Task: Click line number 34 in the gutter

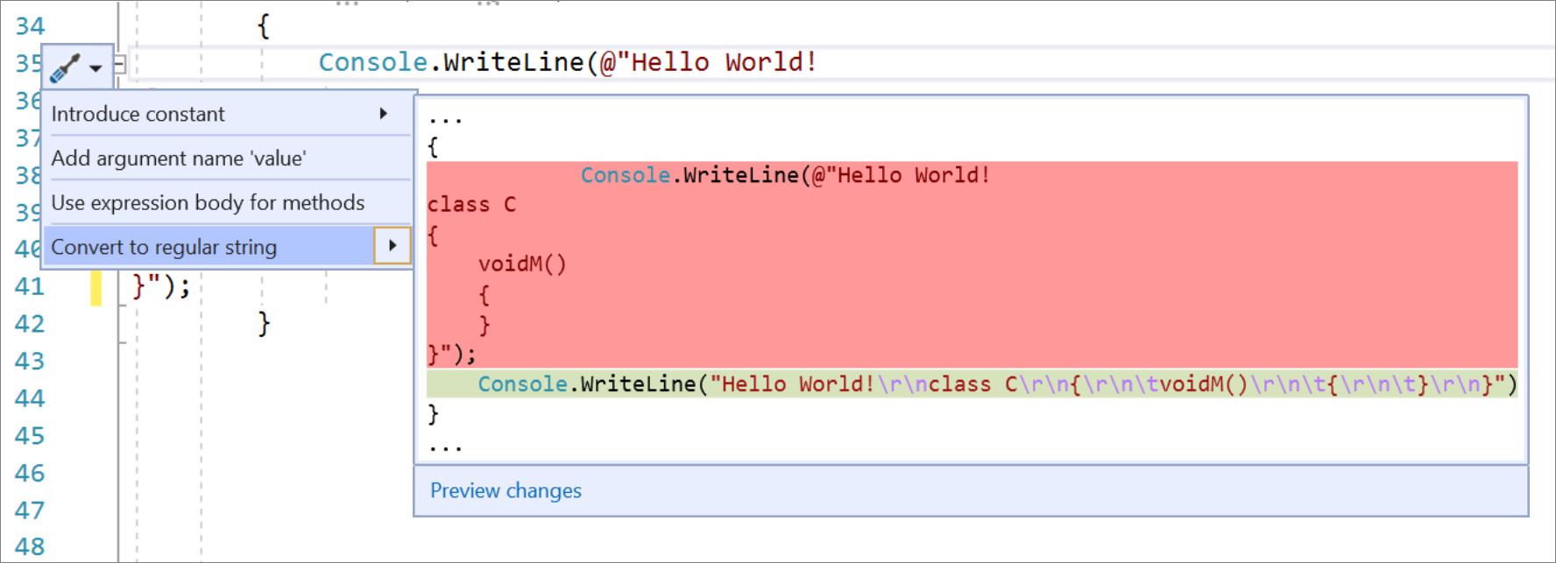Action: coord(32,25)
